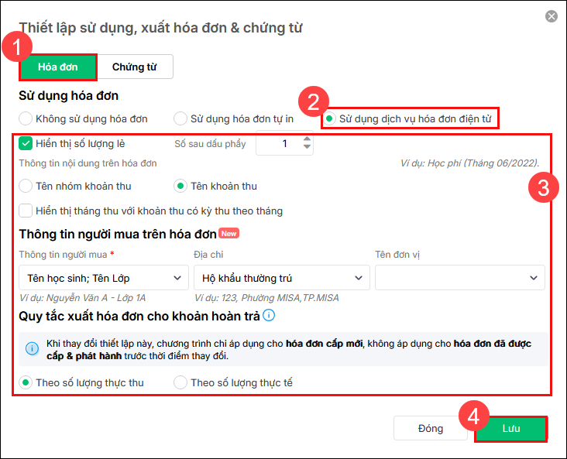Enable Hiển thị tháng thu checkbox
567x459 pixels.
(26, 211)
